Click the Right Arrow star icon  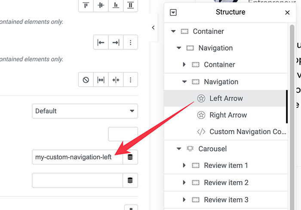[x=201, y=115]
